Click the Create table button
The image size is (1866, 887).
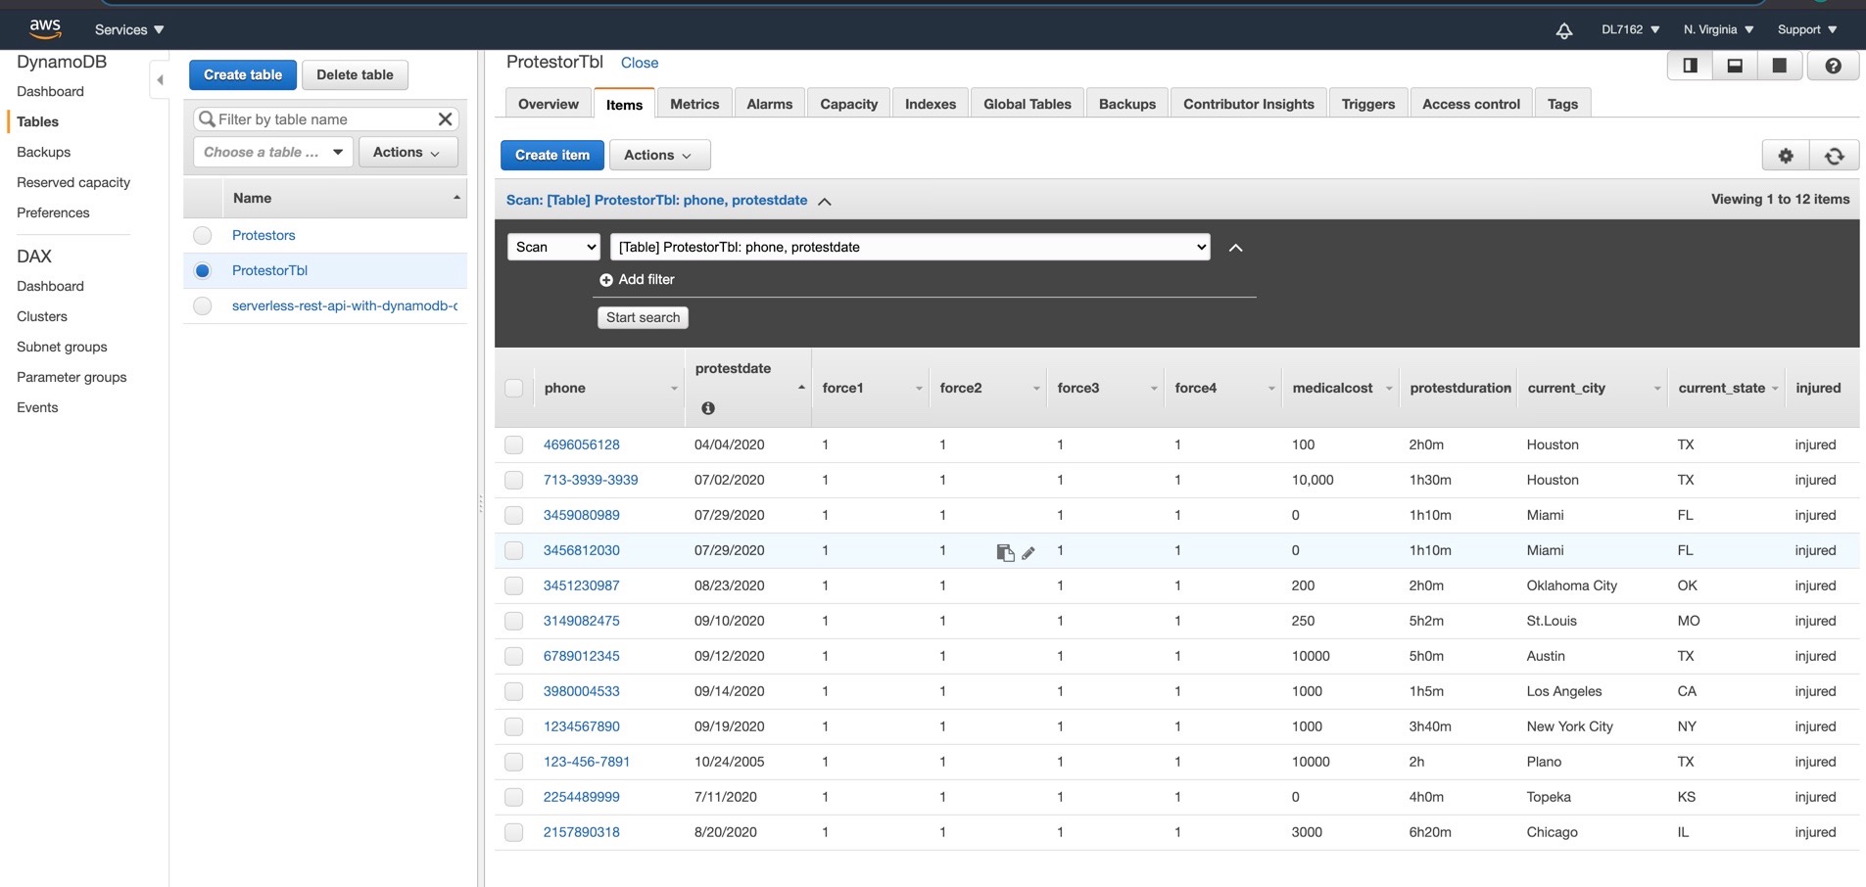pos(243,74)
